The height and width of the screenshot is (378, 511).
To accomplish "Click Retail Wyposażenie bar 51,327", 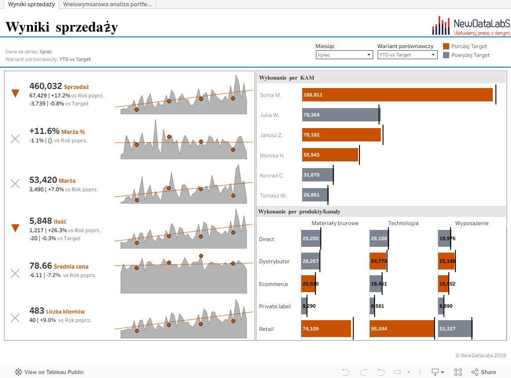I will 455,329.
